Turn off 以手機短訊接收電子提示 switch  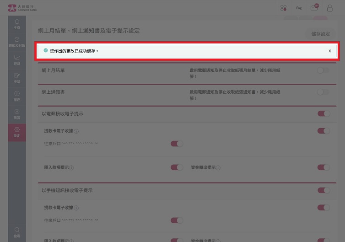click(x=323, y=190)
